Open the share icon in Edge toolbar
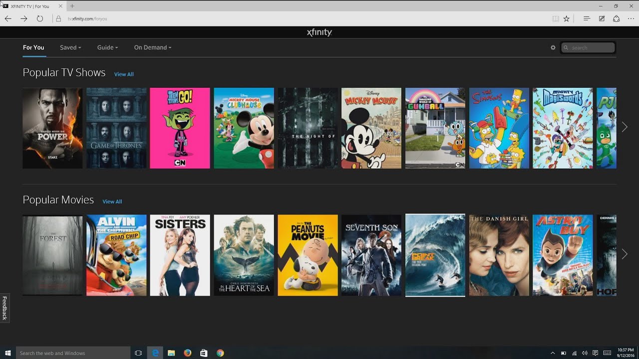The image size is (639, 359). [x=617, y=18]
